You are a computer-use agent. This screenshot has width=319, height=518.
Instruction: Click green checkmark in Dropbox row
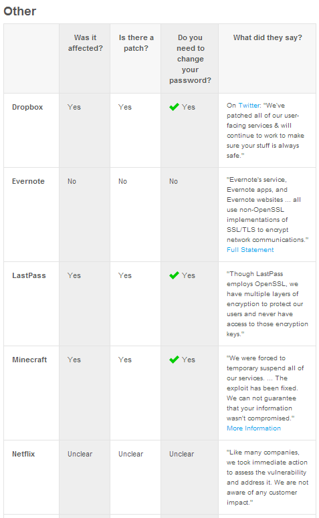pyautogui.click(x=174, y=107)
